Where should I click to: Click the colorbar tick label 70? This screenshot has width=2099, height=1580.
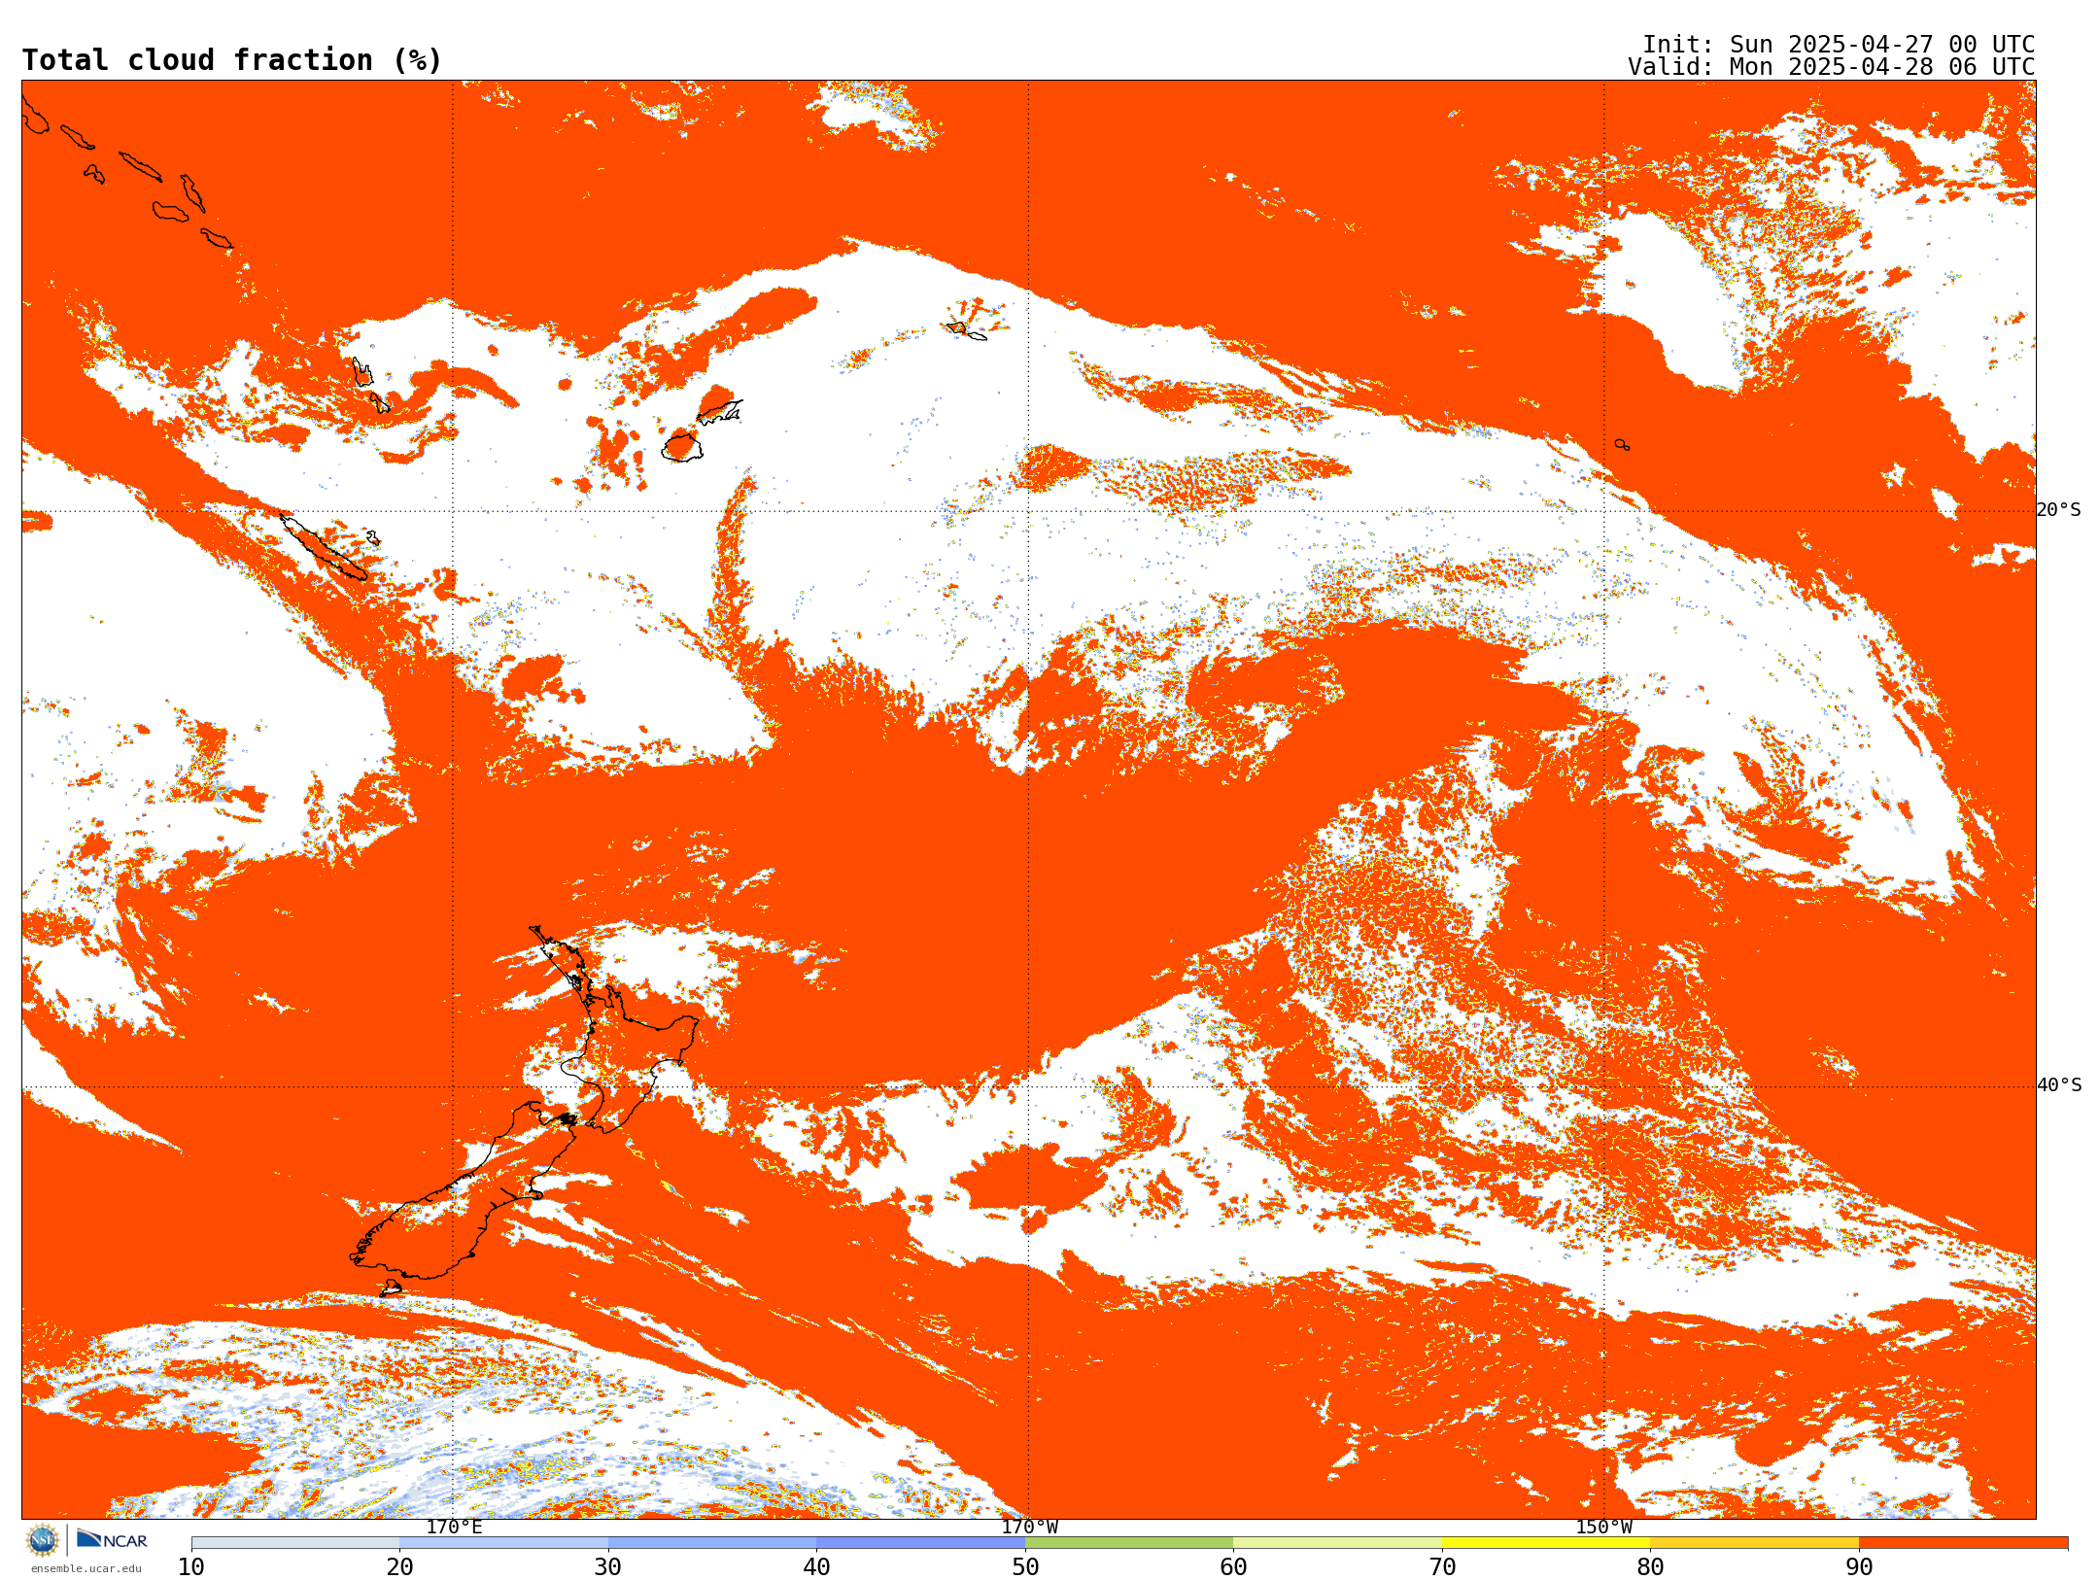pos(1442,1567)
